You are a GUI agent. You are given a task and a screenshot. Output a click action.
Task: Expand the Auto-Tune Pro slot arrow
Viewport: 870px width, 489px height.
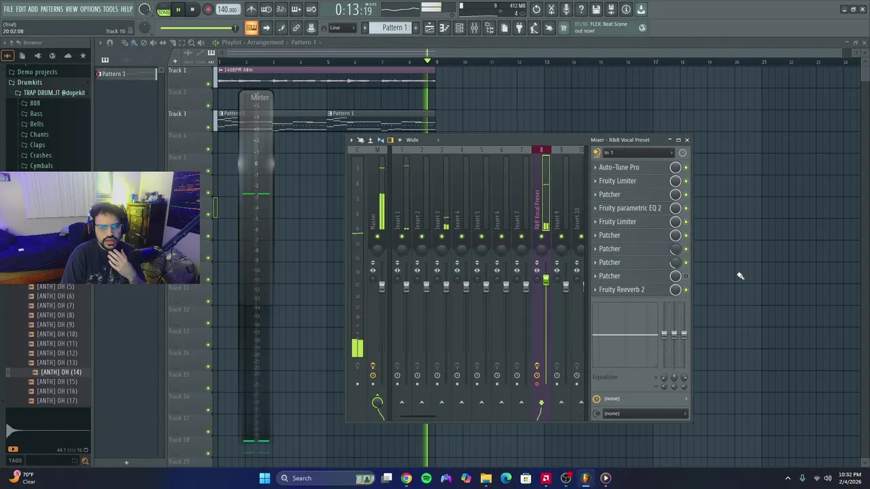click(595, 167)
